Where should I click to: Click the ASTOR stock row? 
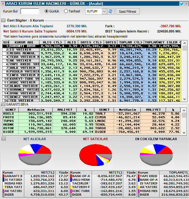pyautogui.click(x=48, y=128)
